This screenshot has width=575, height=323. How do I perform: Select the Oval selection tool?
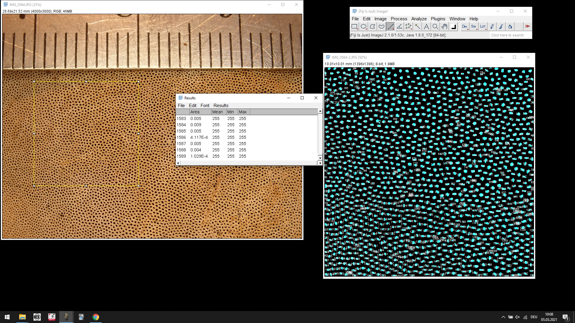click(x=363, y=27)
